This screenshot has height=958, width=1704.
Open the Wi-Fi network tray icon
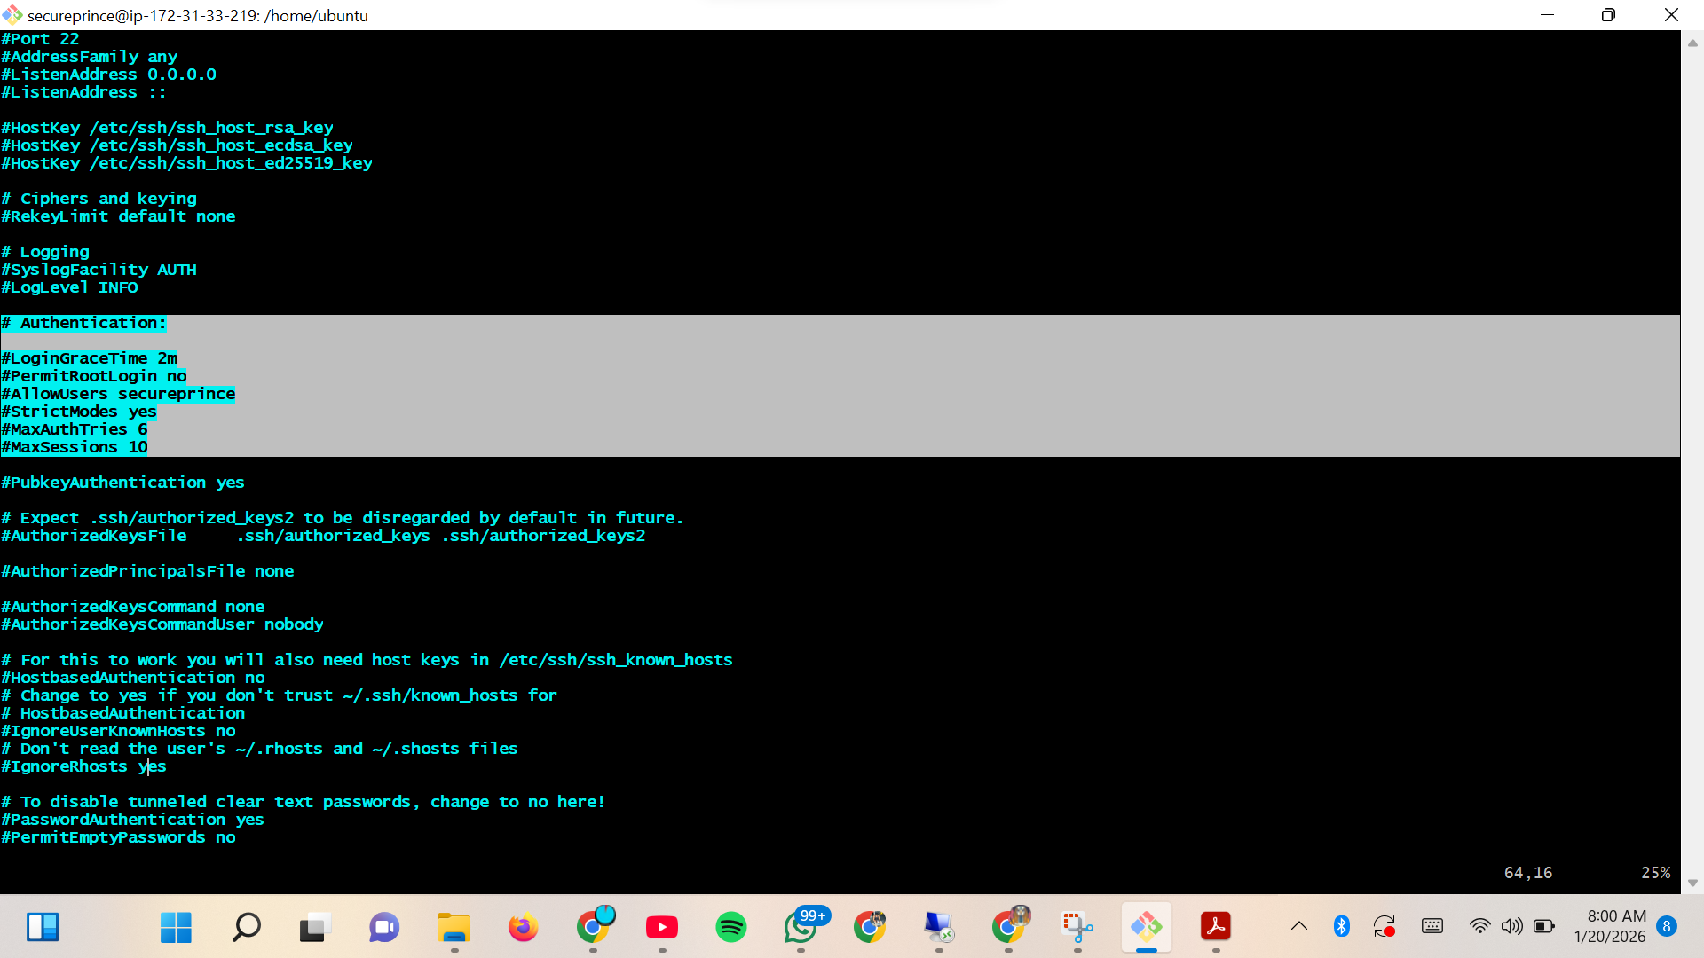pyautogui.click(x=1479, y=926)
